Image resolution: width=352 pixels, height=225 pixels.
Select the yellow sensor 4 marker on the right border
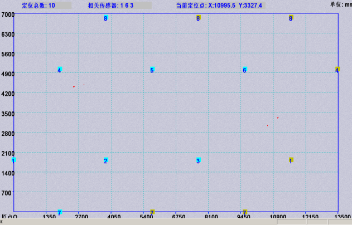(337, 70)
